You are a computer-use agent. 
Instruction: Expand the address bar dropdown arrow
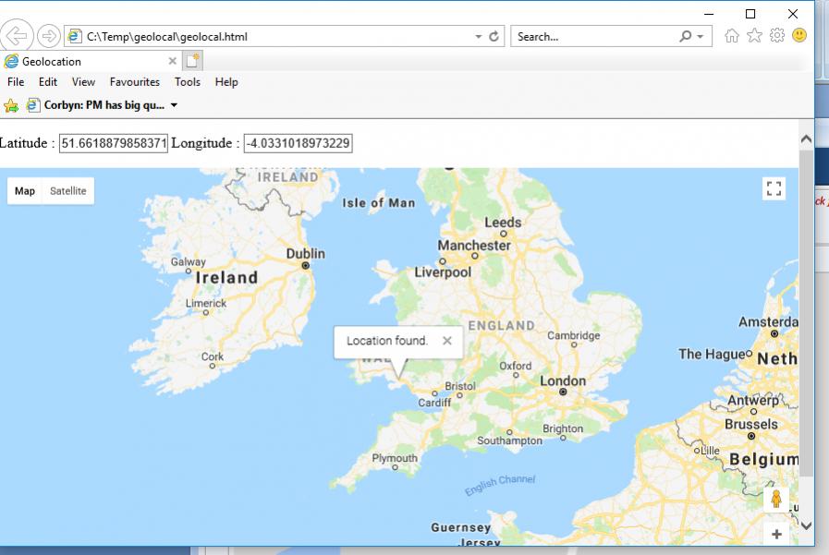click(479, 36)
